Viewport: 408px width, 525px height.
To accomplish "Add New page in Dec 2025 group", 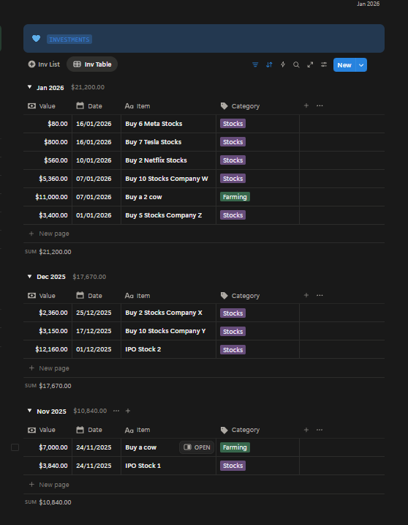I will [x=49, y=368].
